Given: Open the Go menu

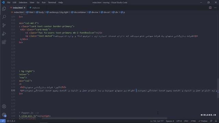Looking at the screenshot, I should (x=38, y=2).
